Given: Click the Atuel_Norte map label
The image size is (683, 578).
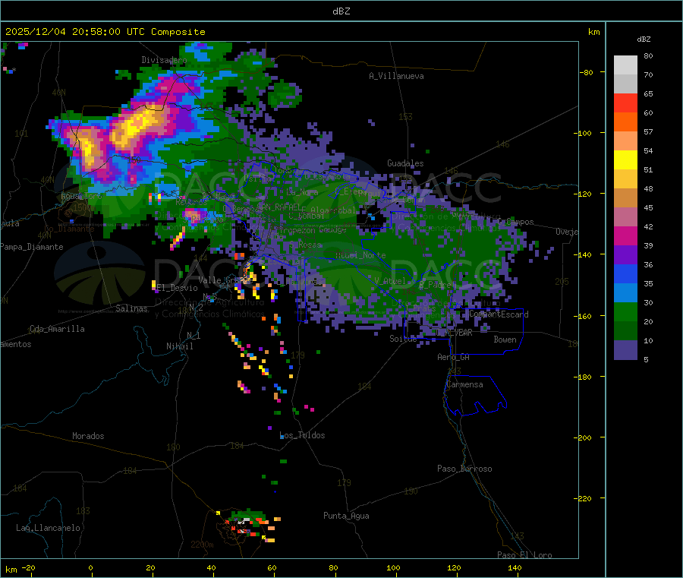Looking at the screenshot, I should click(x=360, y=255).
